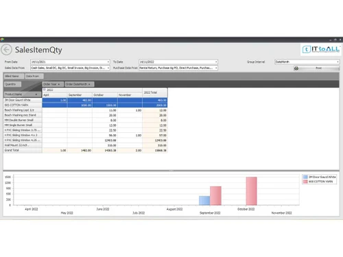Screen dimensions: 343x257
Task: Click the blue bar in September 2022
Action: pyautogui.click(x=204, y=201)
